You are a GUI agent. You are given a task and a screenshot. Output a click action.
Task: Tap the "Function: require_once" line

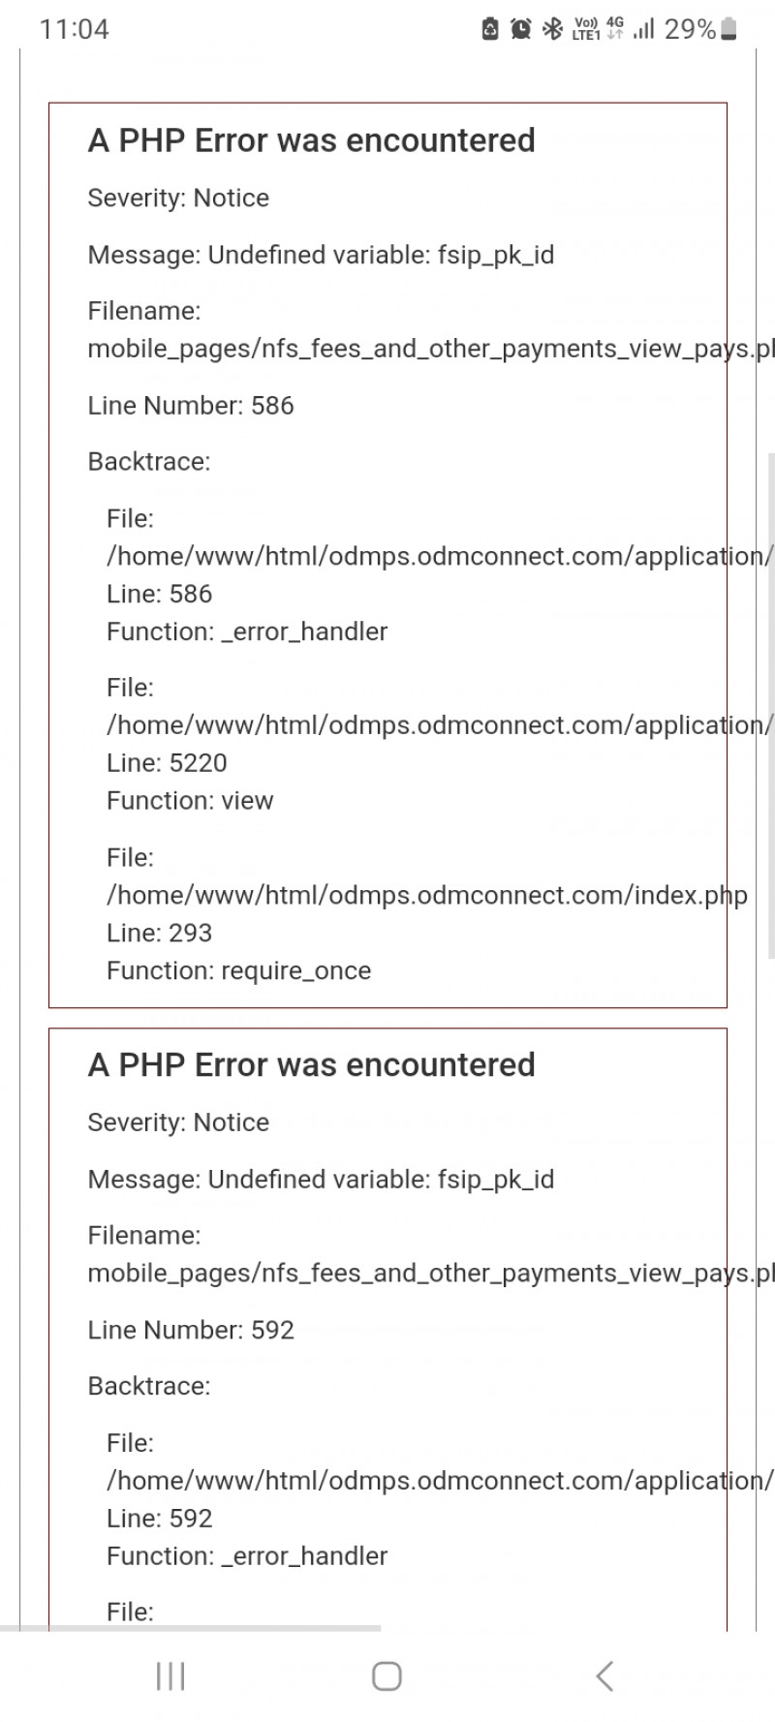click(x=238, y=970)
